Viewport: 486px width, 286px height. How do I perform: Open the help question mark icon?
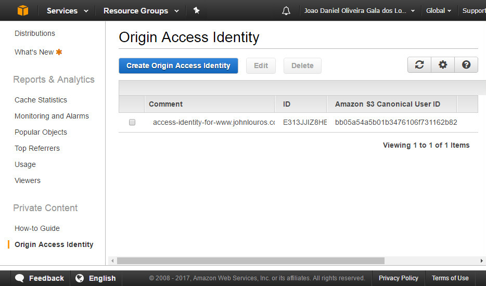tap(466, 65)
